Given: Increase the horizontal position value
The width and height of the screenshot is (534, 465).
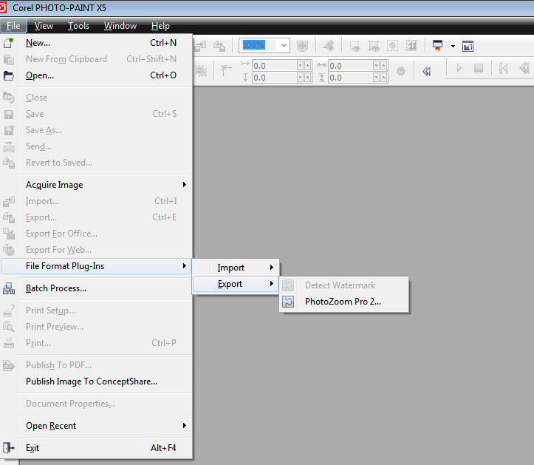Looking at the screenshot, I should (x=307, y=65).
